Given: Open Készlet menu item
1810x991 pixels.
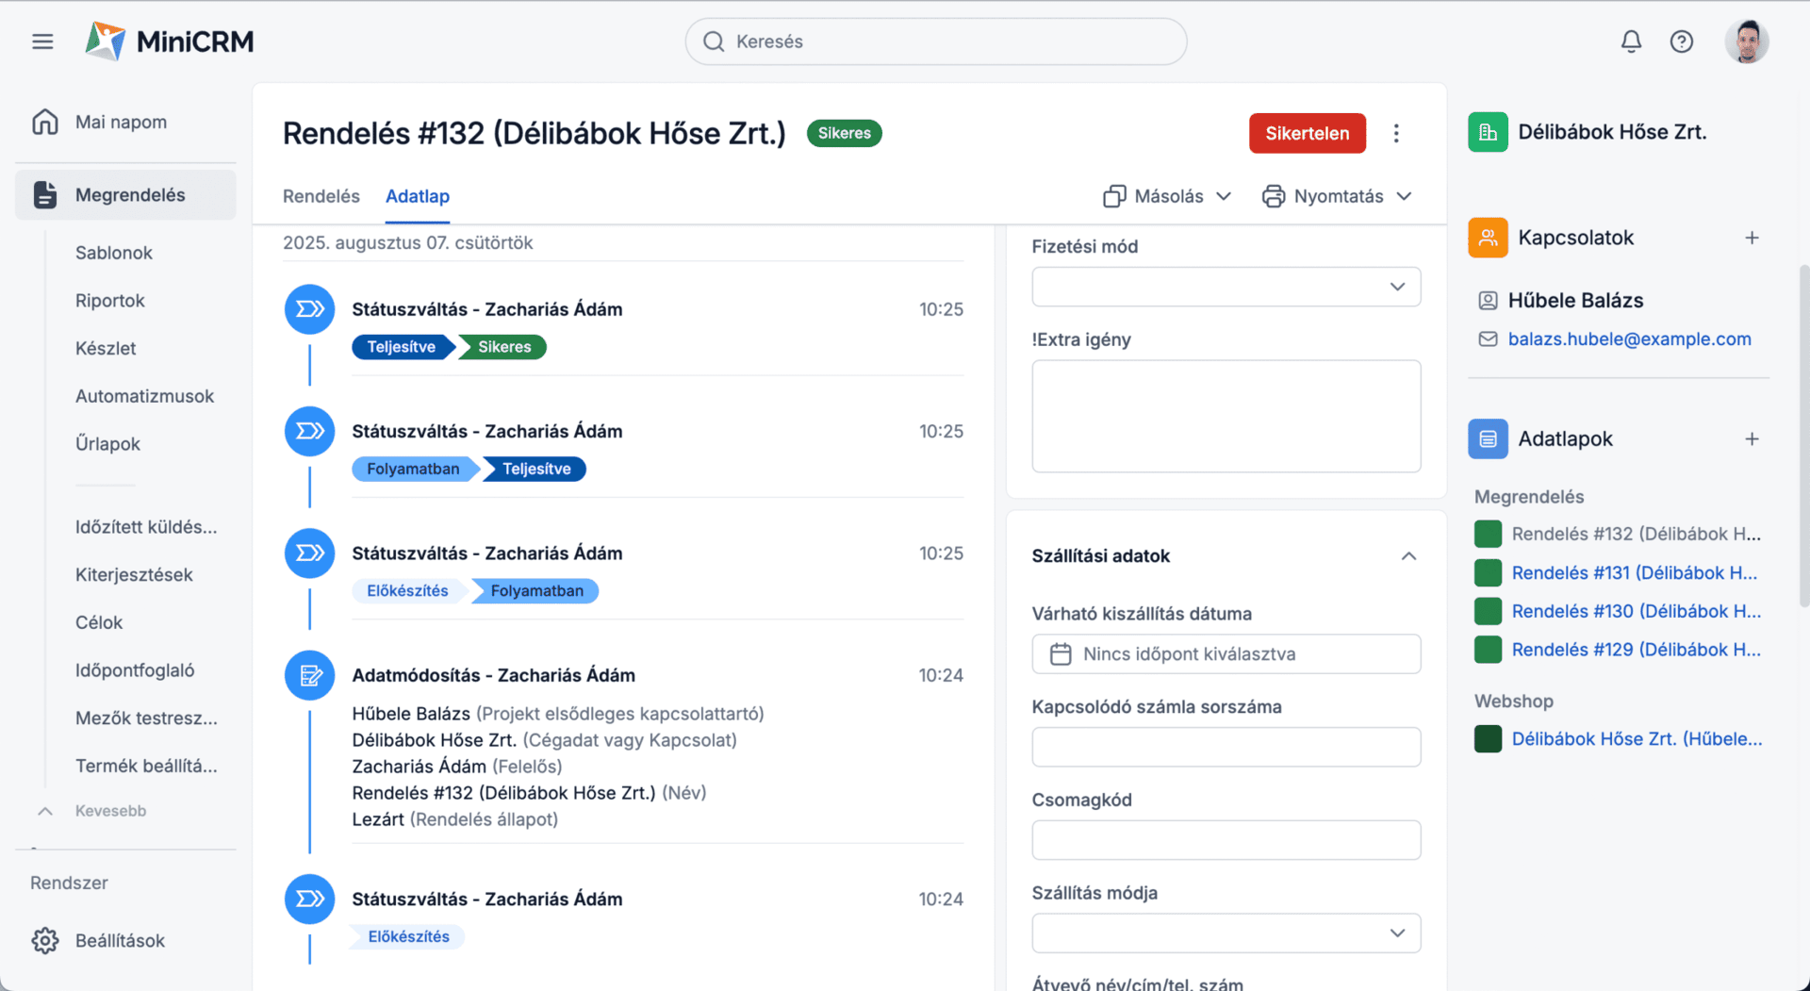Looking at the screenshot, I should click(106, 348).
